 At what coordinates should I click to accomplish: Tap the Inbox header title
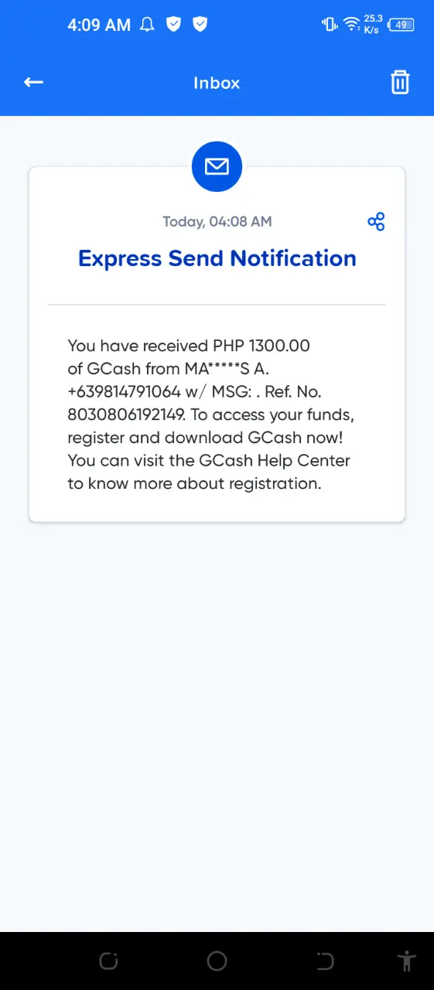click(x=217, y=83)
